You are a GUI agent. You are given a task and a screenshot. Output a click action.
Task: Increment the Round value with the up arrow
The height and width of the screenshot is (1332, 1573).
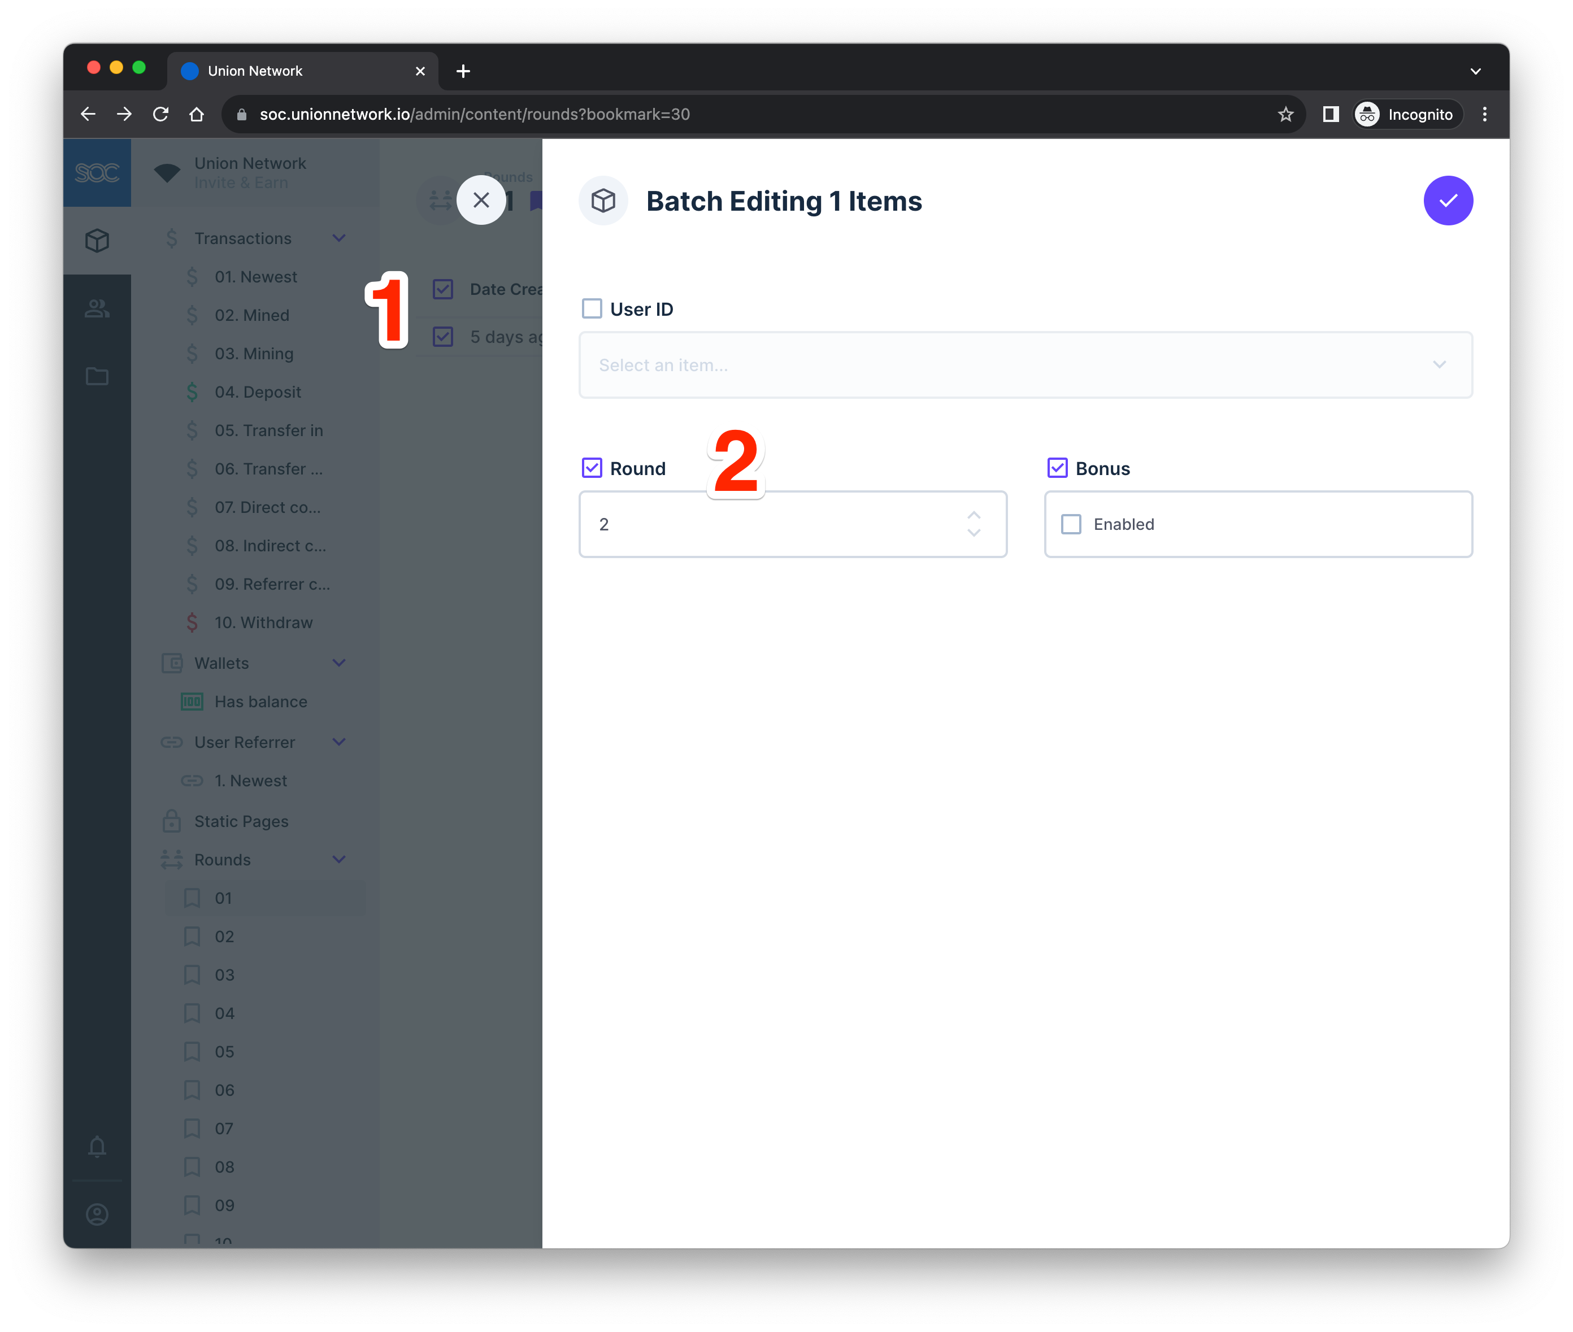click(974, 515)
